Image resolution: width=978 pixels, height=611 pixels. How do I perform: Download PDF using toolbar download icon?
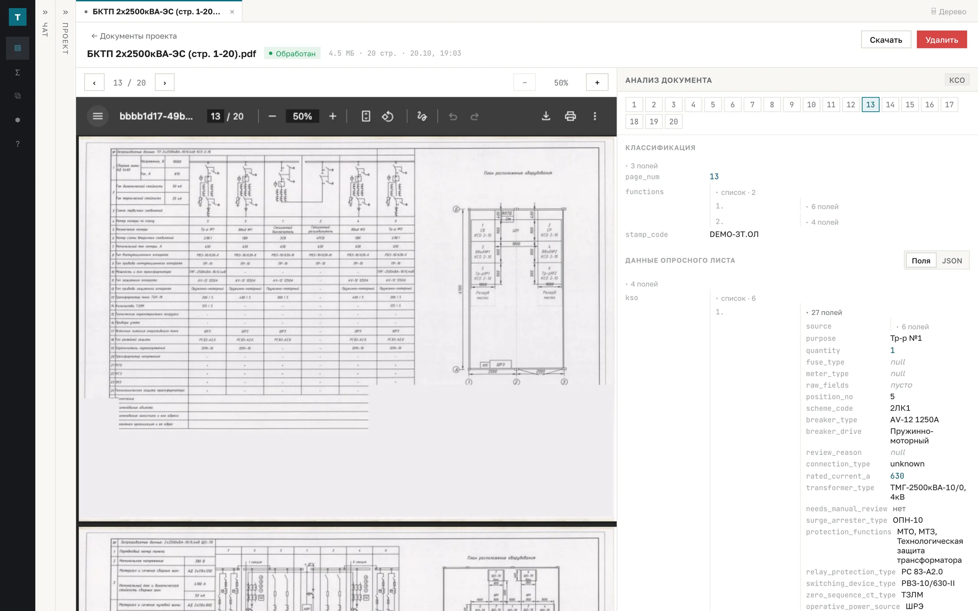546,116
